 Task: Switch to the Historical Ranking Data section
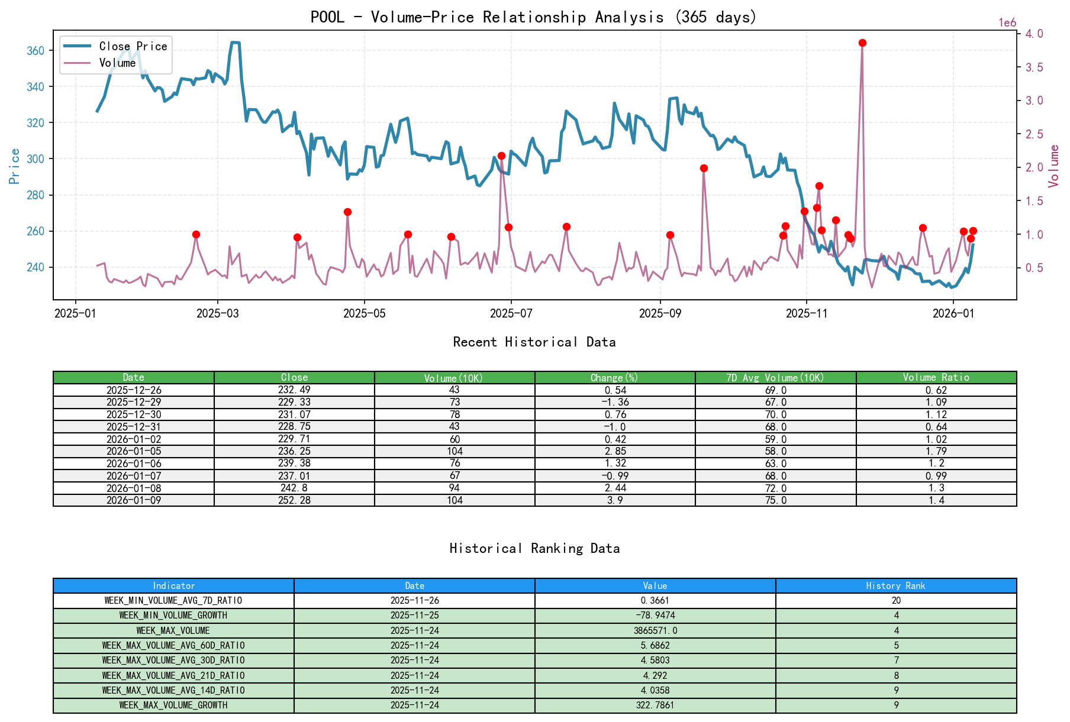click(x=534, y=548)
